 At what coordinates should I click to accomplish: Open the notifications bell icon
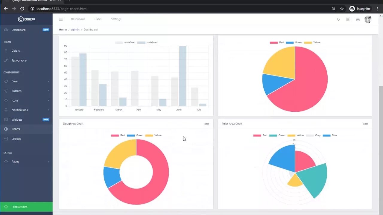coord(338,19)
